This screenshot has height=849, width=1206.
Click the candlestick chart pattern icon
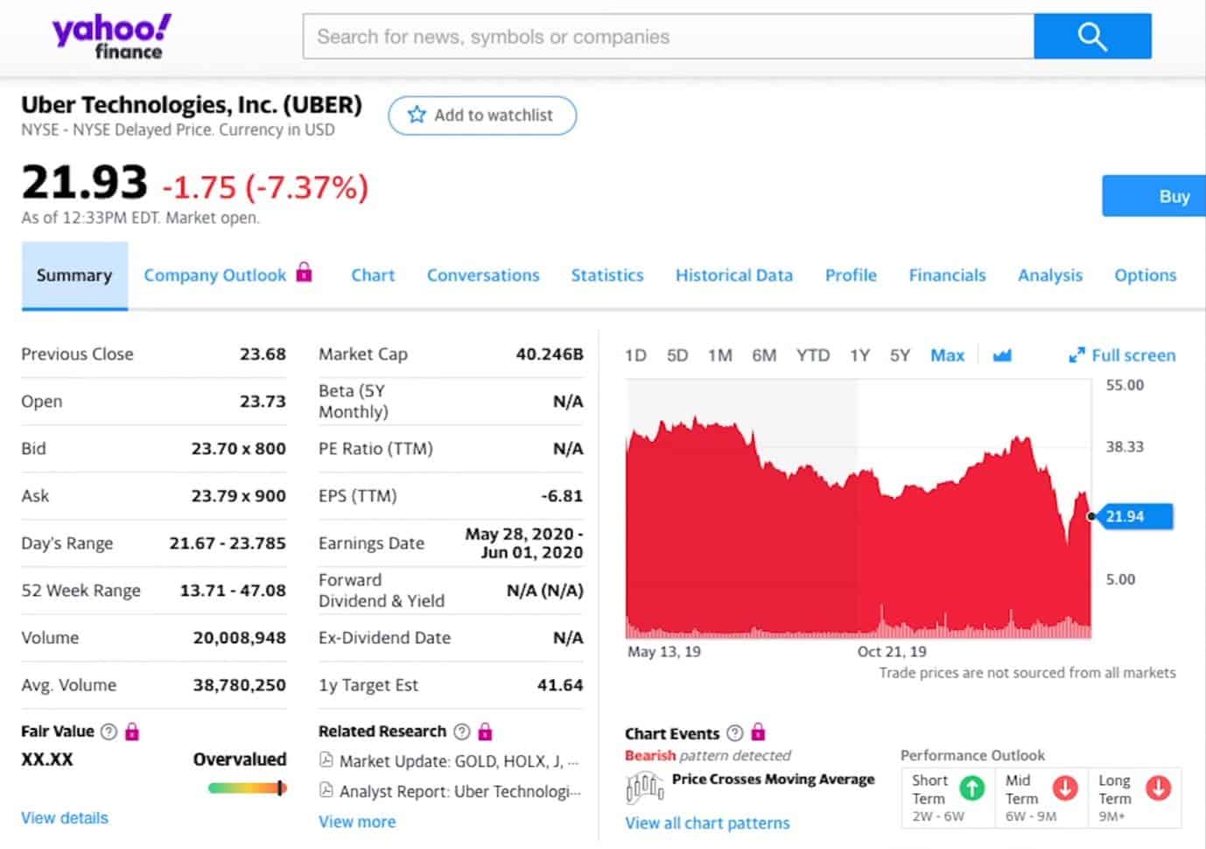[x=645, y=789]
